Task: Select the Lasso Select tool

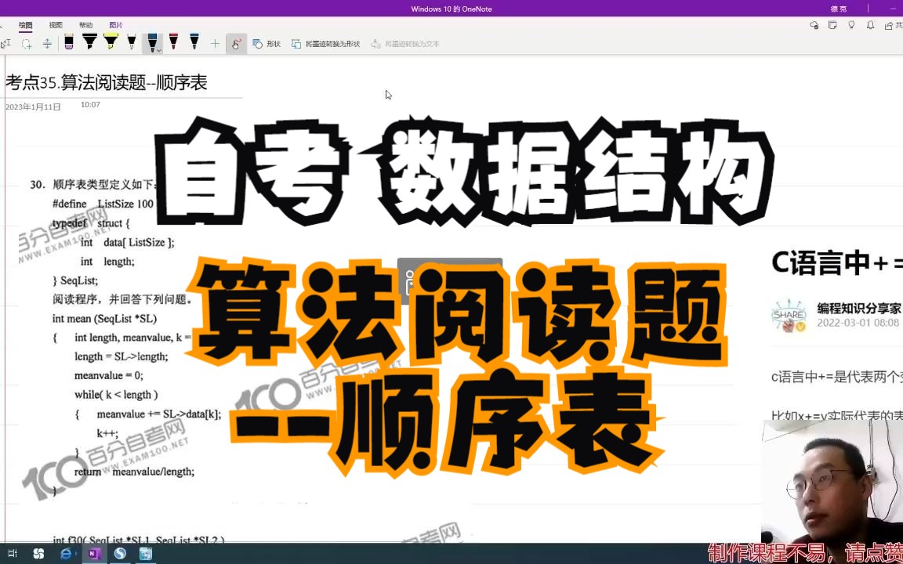Action: click(27, 44)
